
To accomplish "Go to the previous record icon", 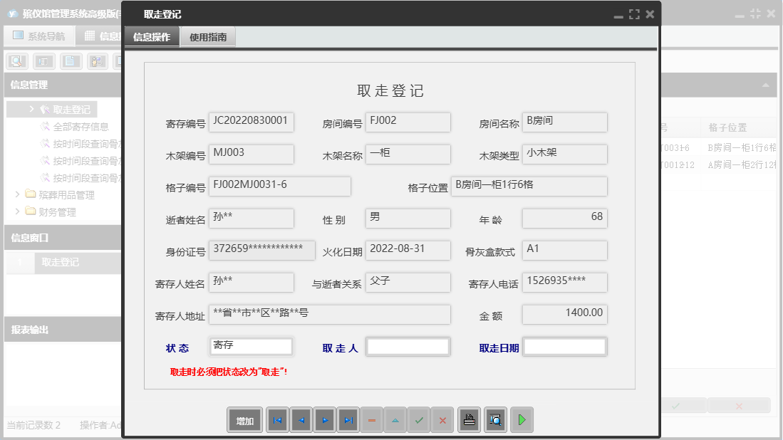I will coord(301,419).
